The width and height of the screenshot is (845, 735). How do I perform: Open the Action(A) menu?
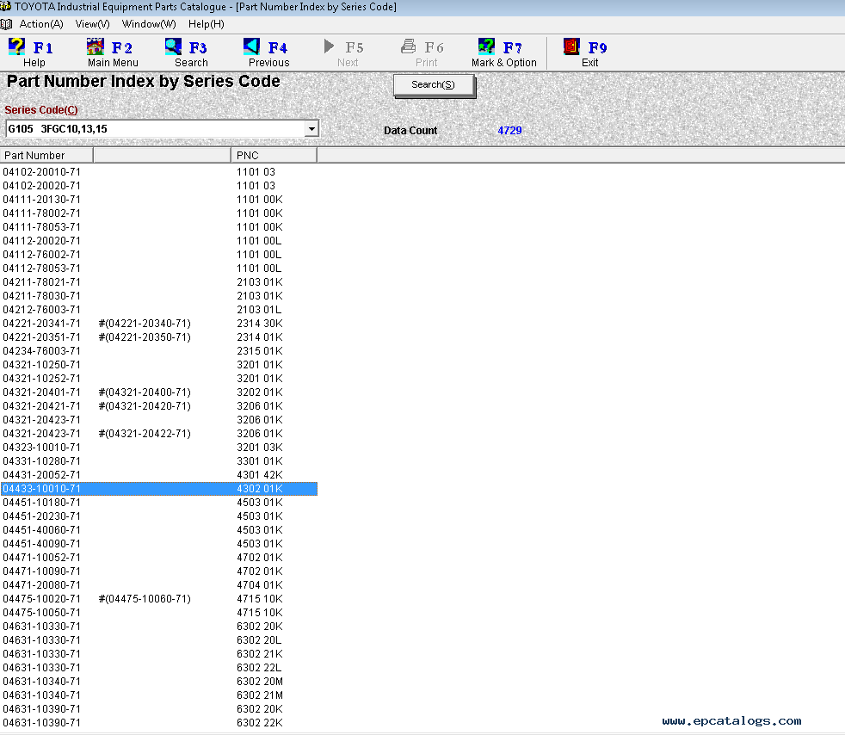pos(40,24)
